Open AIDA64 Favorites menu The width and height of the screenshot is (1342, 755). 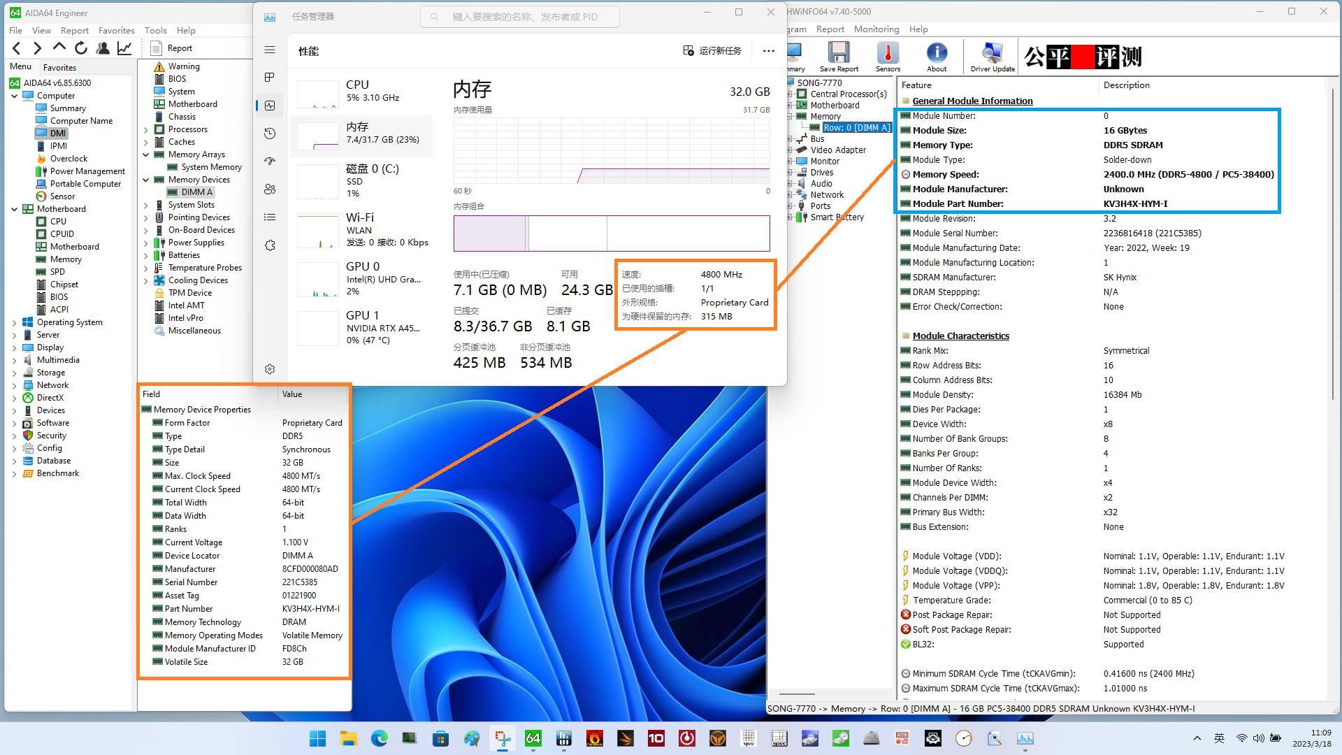116,30
